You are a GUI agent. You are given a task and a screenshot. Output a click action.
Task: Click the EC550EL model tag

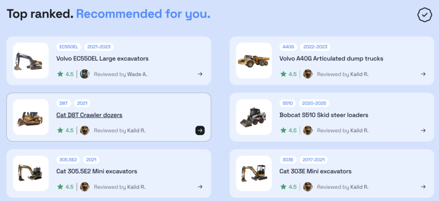tap(69, 47)
